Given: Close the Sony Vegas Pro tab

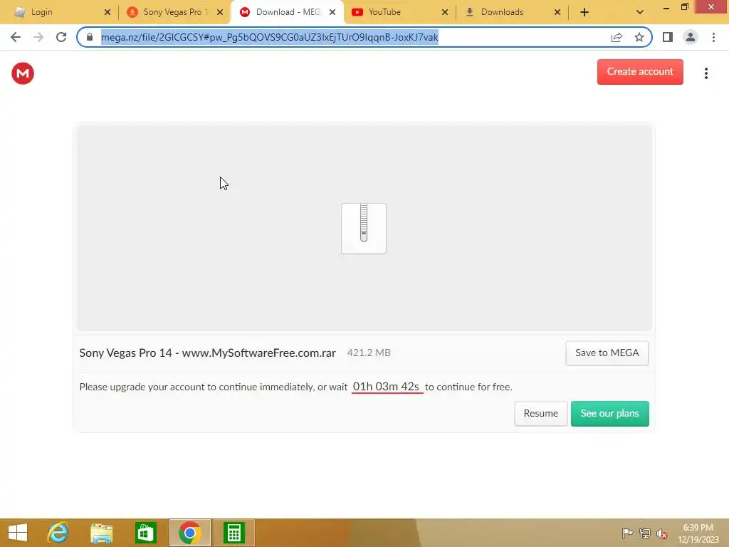Looking at the screenshot, I should tap(219, 12).
